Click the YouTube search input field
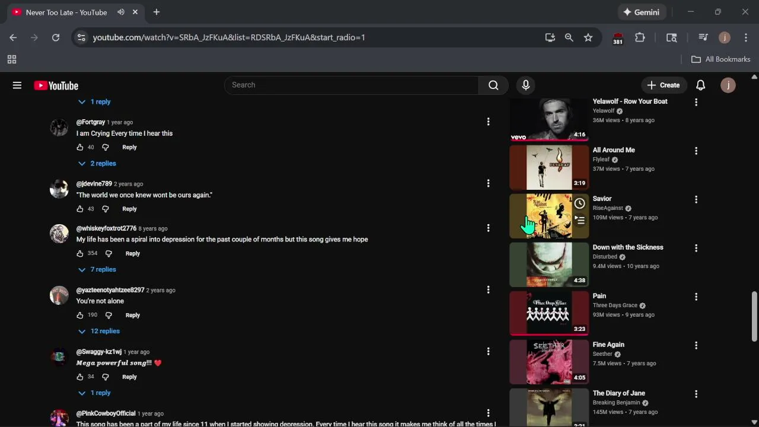The width and height of the screenshot is (759, 427). click(x=352, y=85)
